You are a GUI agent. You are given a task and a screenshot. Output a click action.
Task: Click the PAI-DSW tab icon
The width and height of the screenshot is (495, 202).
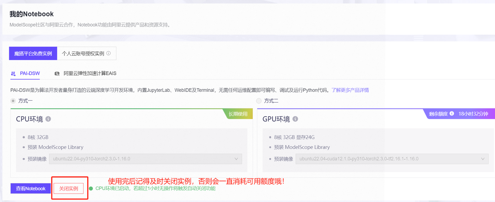point(13,73)
